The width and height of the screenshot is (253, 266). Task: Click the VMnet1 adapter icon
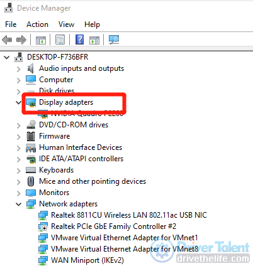(43, 238)
